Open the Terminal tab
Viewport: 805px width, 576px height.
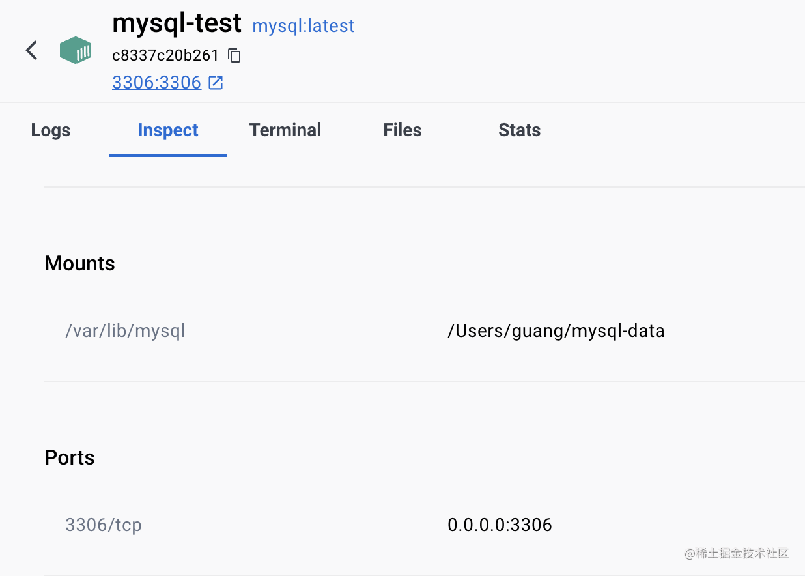click(285, 130)
